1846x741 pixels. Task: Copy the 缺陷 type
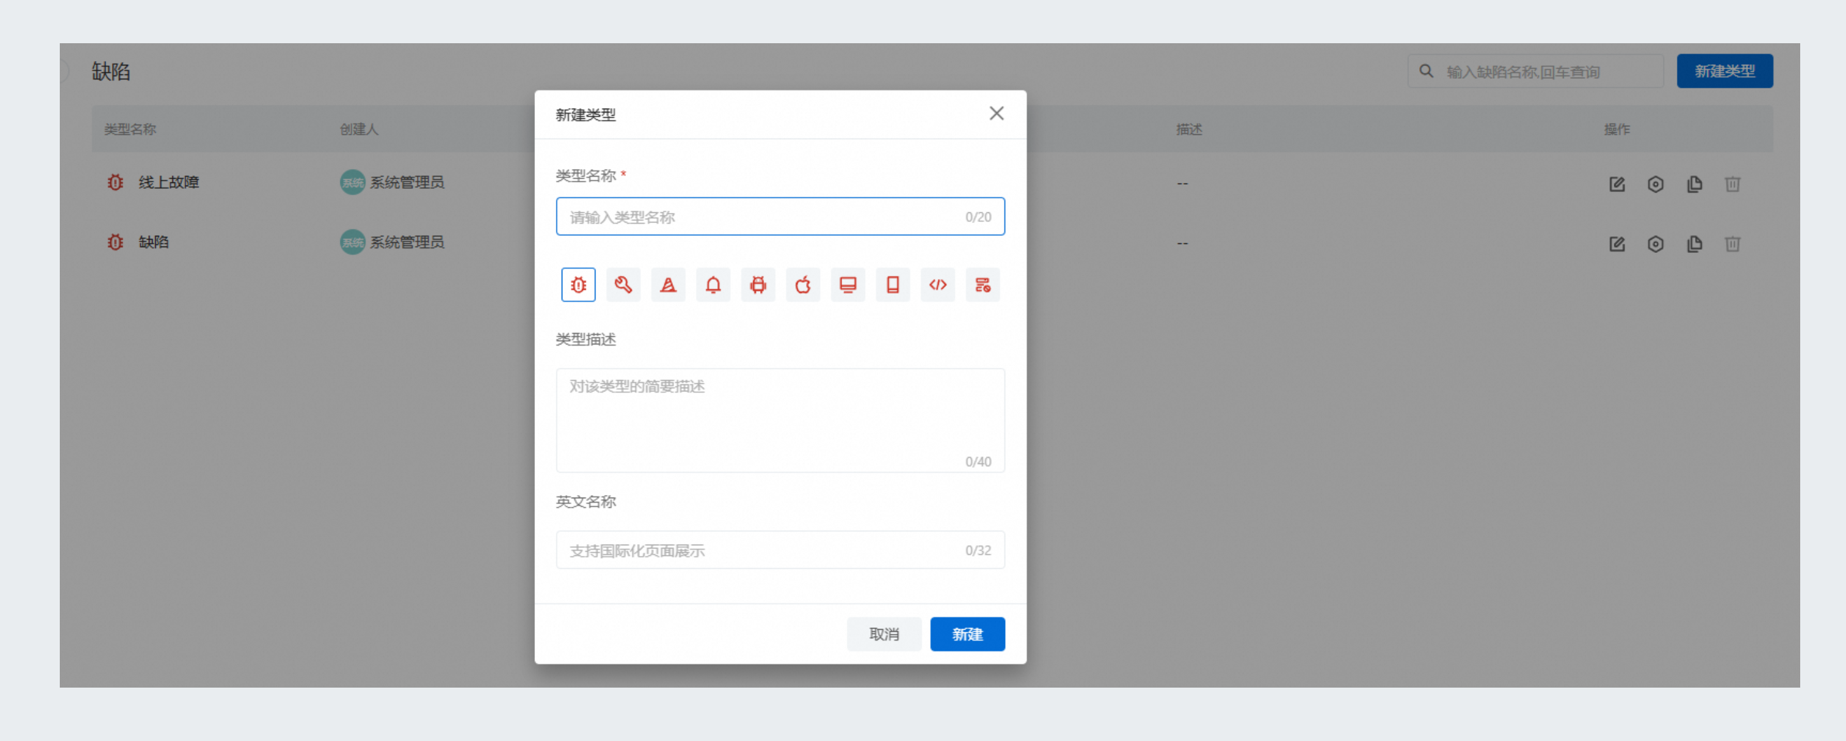(x=1694, y=244)
